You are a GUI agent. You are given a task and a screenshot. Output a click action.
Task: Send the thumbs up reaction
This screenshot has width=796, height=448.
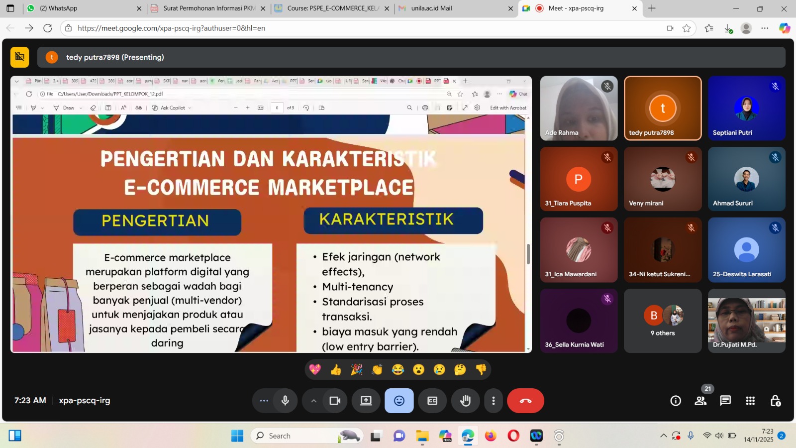(x=336, y=370)
